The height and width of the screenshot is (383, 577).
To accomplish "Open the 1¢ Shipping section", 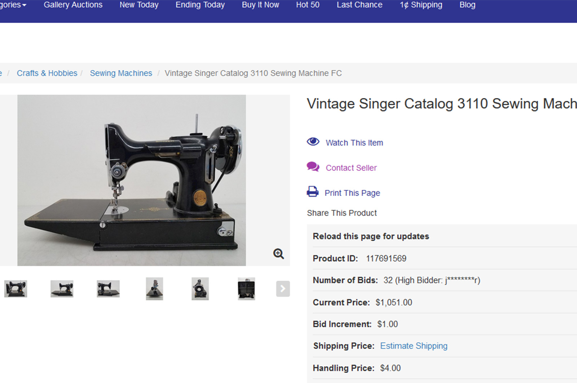I will click(x=421, y=5).
